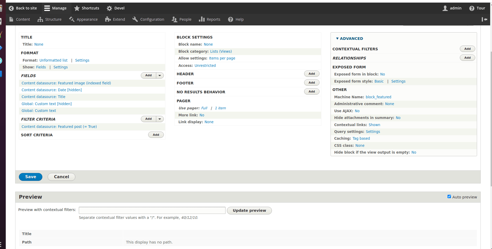Click the toolbar orientation toggle icon
The image size is (492, 249).
click(484, 19)
